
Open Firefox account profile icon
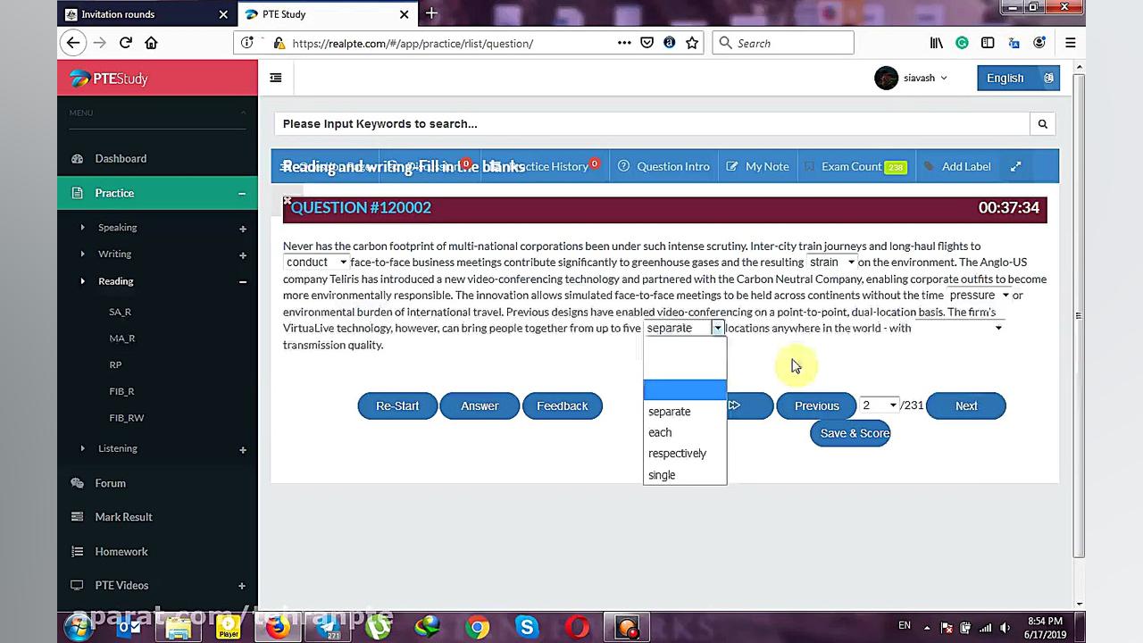click(x=1039, y=43)
